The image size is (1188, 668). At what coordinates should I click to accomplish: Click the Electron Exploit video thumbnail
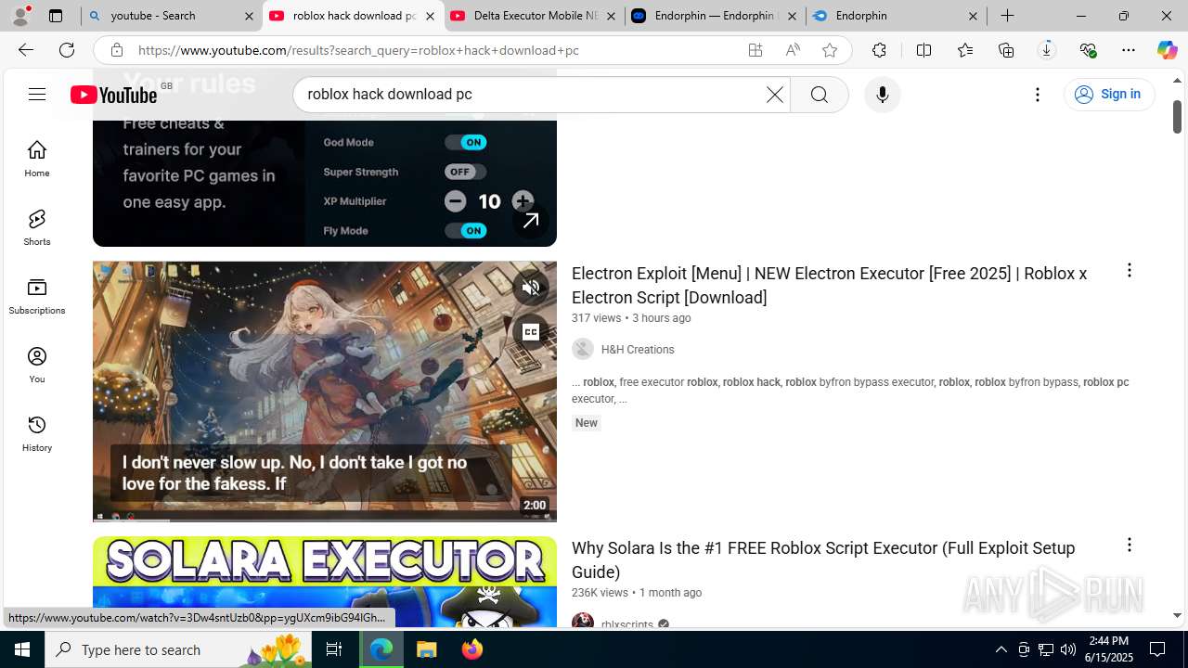pyautogui.click(x=325, y=392)
